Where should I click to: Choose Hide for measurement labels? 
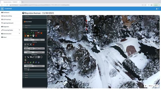click(40, 40)
